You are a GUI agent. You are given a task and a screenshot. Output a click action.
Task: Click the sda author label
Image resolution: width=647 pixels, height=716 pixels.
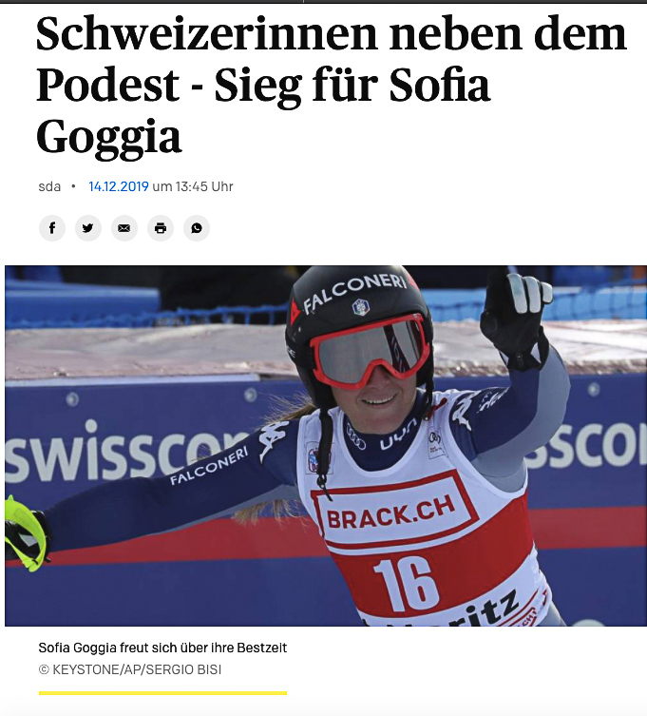(x=49, y=186)
